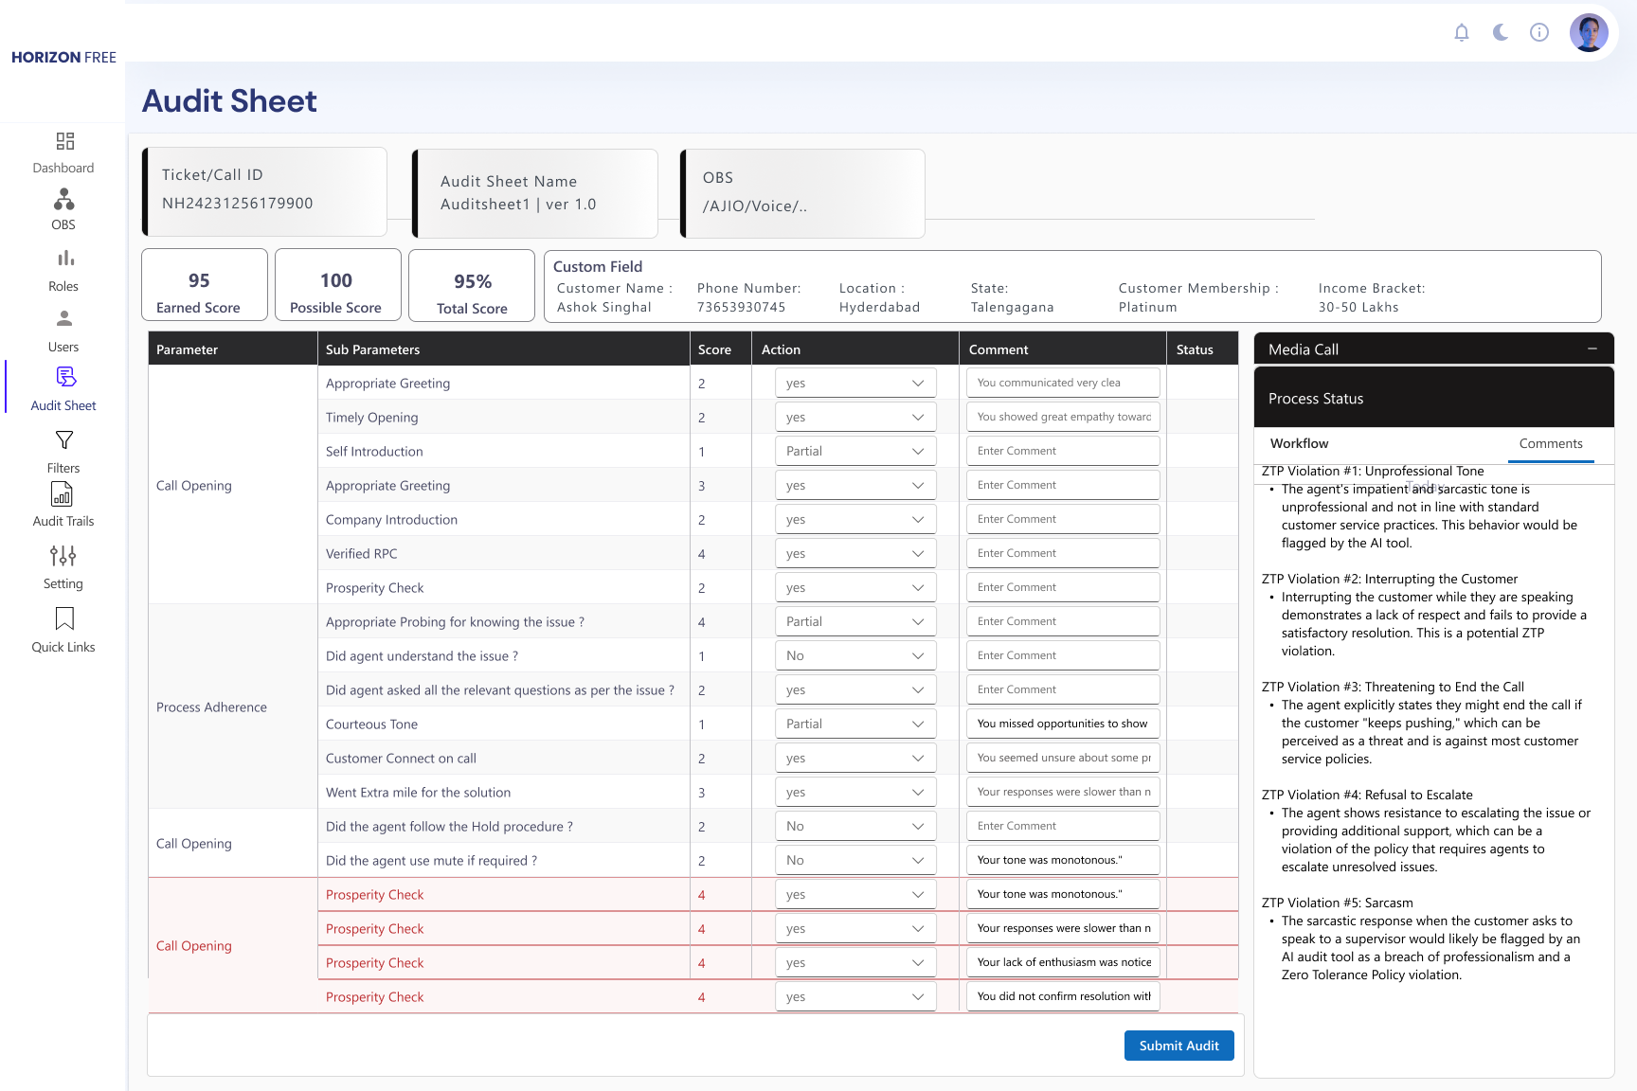
Task: Open the notifications bell icon
Action: (1462, 33)
